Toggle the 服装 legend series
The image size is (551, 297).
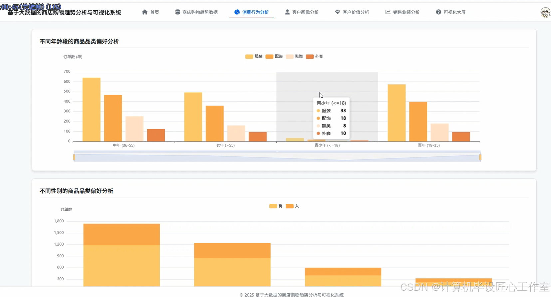click(x=254, y=56)
